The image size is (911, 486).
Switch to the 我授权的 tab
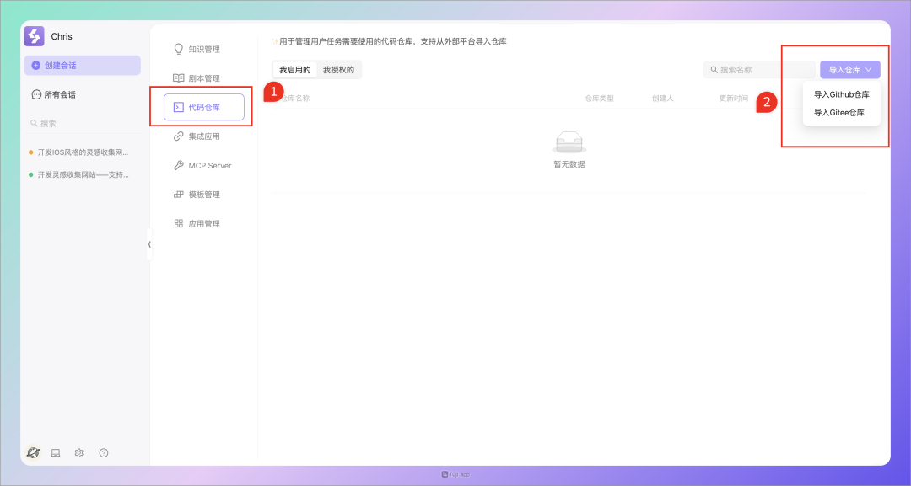(339, 70)
